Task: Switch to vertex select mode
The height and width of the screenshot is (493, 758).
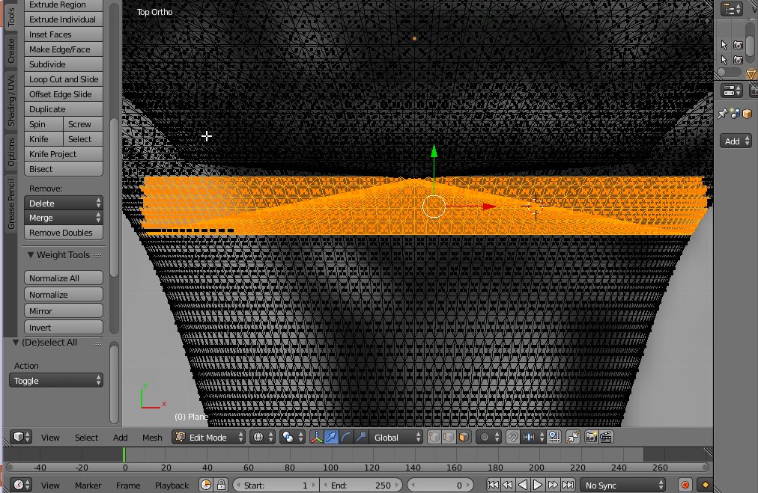Action: pyautogui.click(x=434, y=437)
